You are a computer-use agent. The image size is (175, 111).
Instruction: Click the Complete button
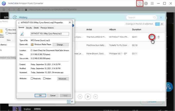[x=152, y=102]
